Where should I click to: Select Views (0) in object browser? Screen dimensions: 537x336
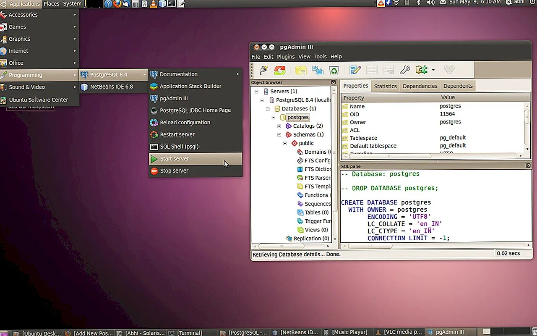pyautogui.click(x=316, y=230)
